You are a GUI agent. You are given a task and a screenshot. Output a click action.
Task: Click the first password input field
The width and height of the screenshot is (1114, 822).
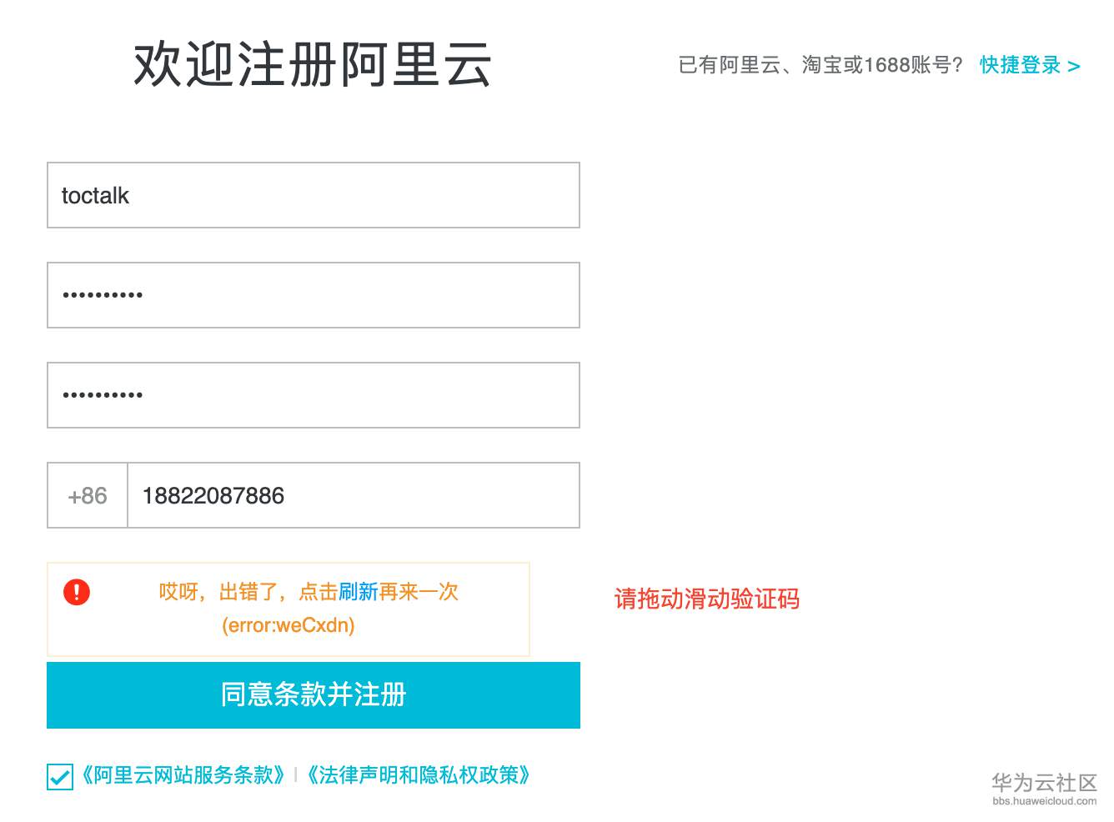point(313,295)
